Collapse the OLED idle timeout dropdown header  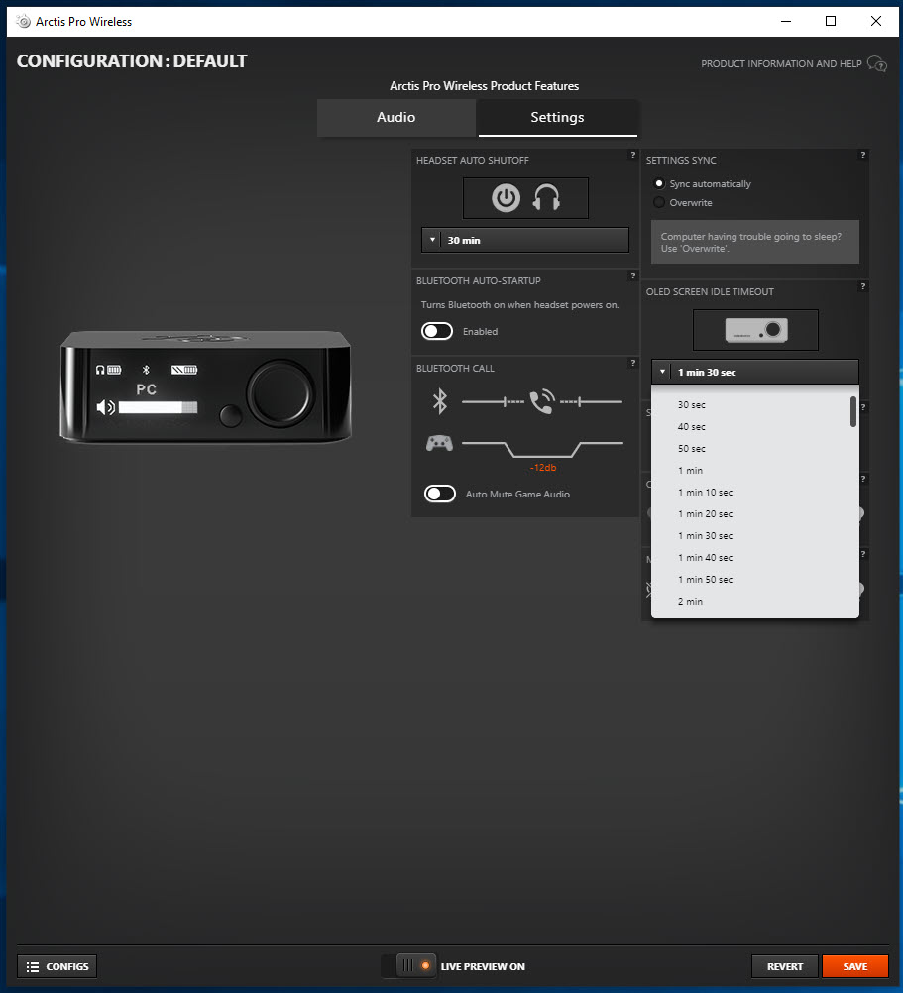[755, 372]
